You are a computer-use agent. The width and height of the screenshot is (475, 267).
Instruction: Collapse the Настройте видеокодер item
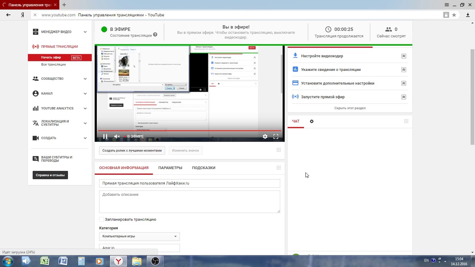pos(404,56)
